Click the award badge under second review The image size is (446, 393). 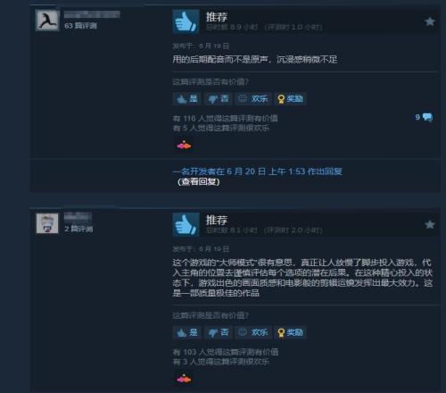pos(184,379)
